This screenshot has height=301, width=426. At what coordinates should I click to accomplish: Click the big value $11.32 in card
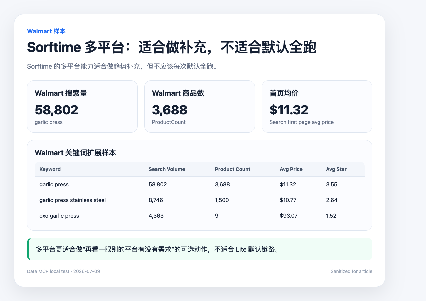coord(289,110)
